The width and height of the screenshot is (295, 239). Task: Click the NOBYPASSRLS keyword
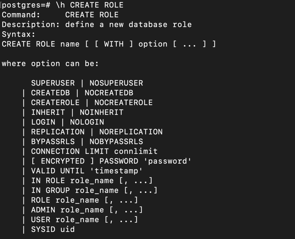[x=116, y=142]
